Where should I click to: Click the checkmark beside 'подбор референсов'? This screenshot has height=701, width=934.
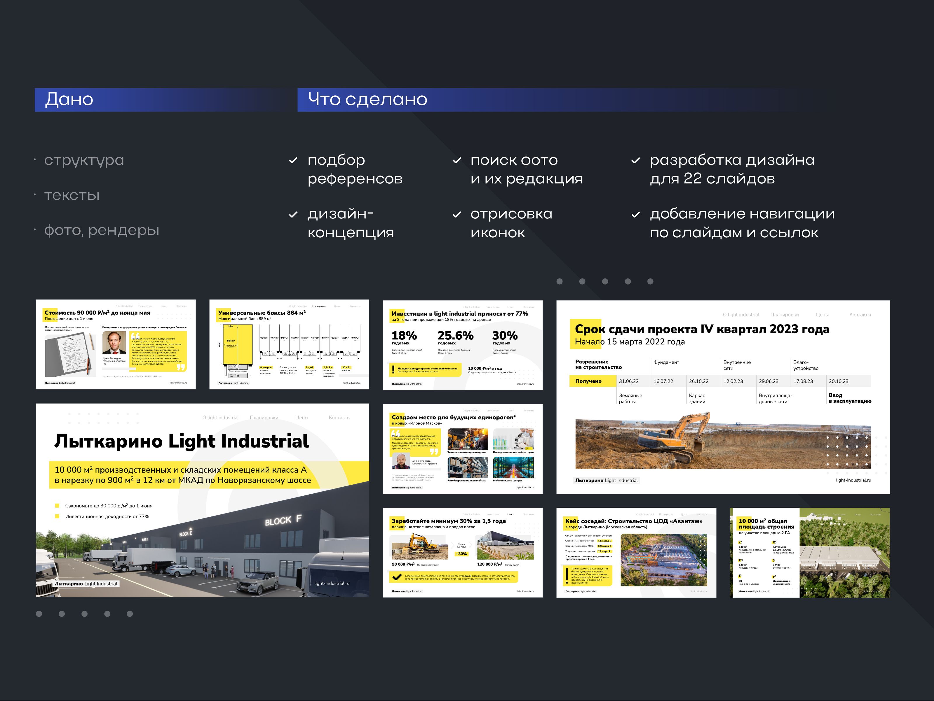click(293, 161)
